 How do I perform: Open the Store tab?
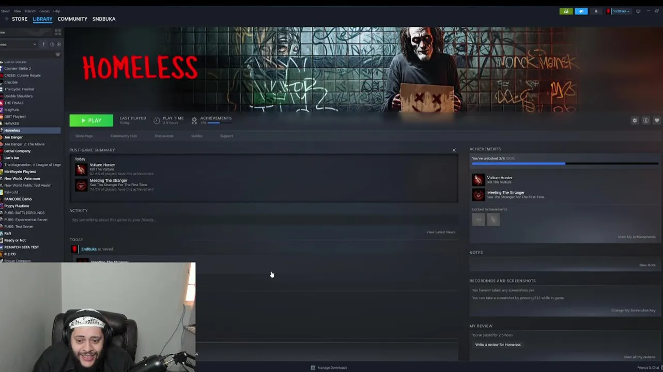pos(20,19)
